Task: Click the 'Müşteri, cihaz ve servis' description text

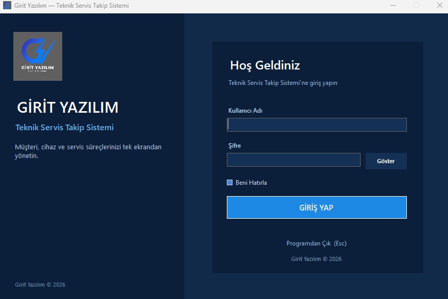Action: point(88,151)
